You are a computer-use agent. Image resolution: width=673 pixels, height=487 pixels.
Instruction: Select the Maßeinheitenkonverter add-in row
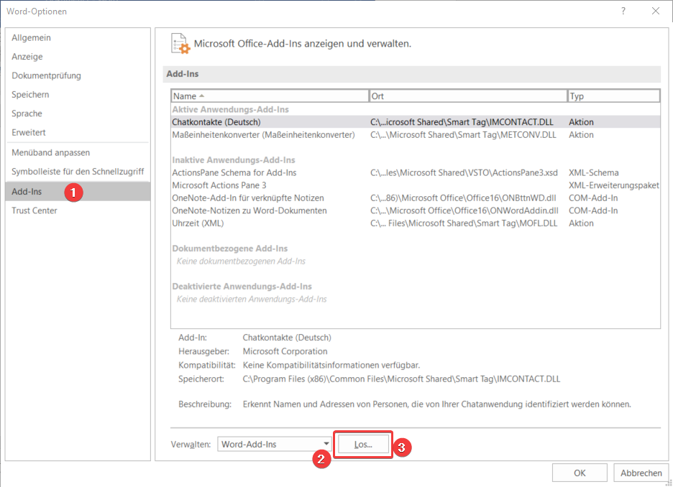263,134
